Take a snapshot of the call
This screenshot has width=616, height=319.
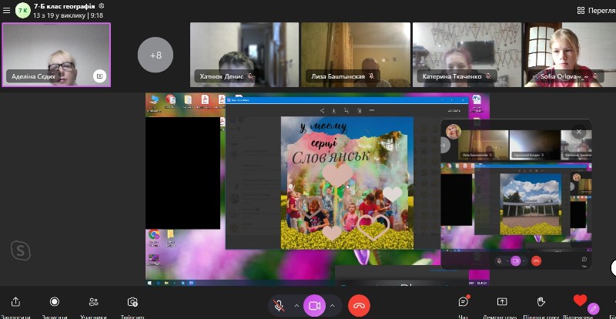tap(132, 302)
